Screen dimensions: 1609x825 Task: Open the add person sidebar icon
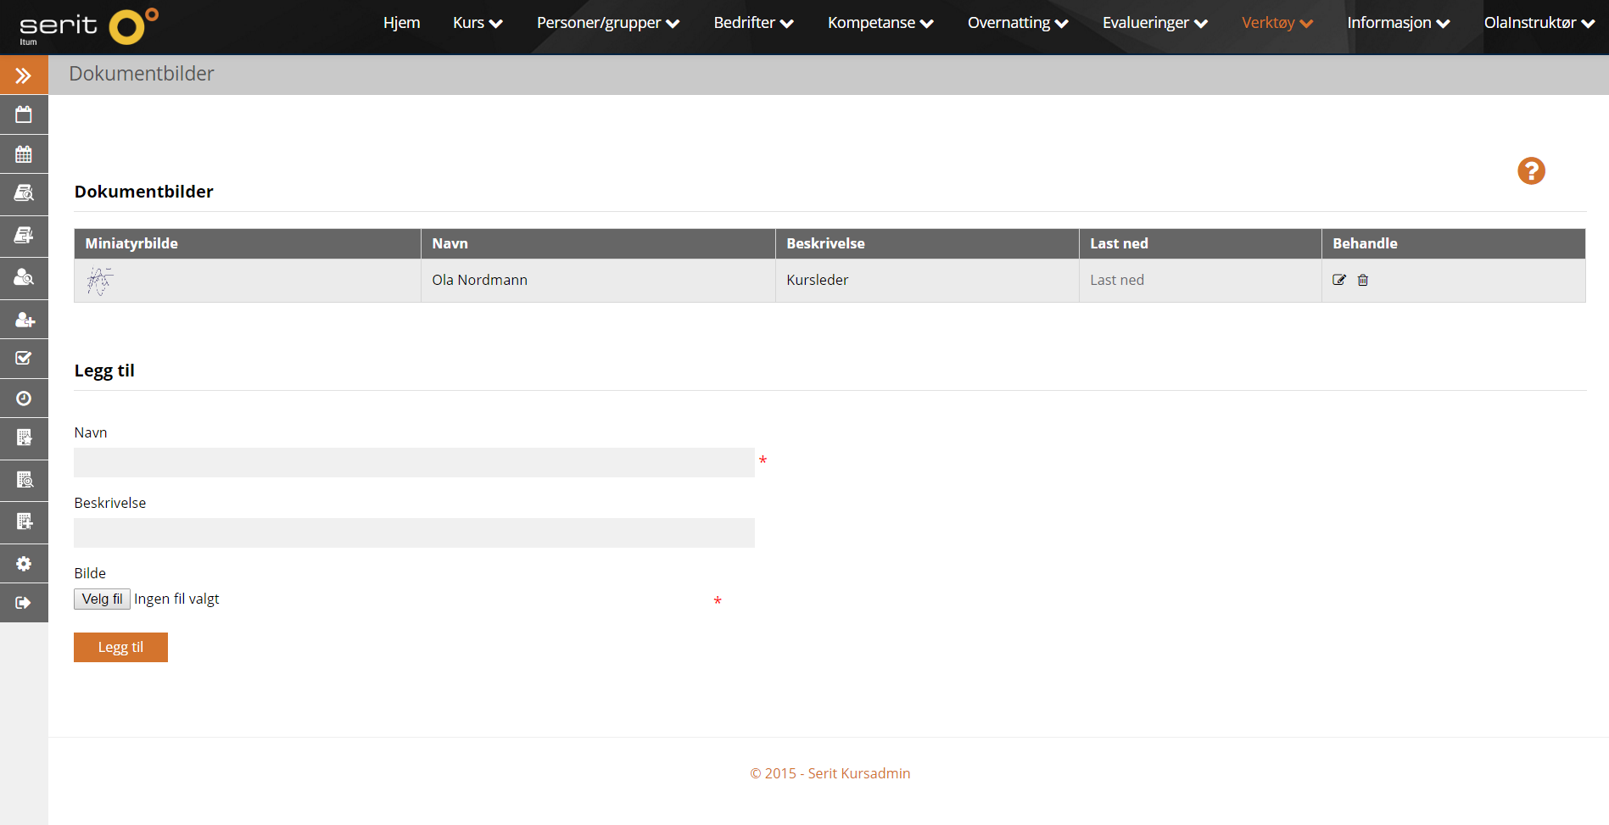24,320
